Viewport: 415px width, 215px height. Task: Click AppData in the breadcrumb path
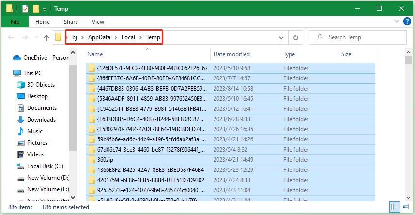(99, 37)
